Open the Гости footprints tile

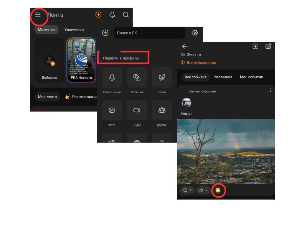[x=162, y=77]
